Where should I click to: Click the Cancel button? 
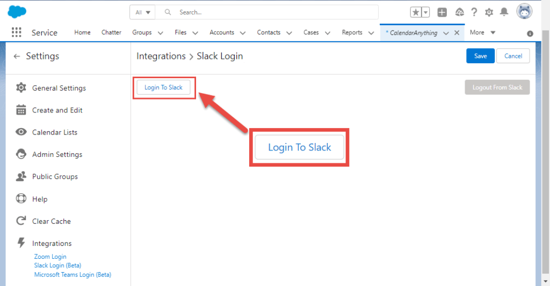[513, 56]
